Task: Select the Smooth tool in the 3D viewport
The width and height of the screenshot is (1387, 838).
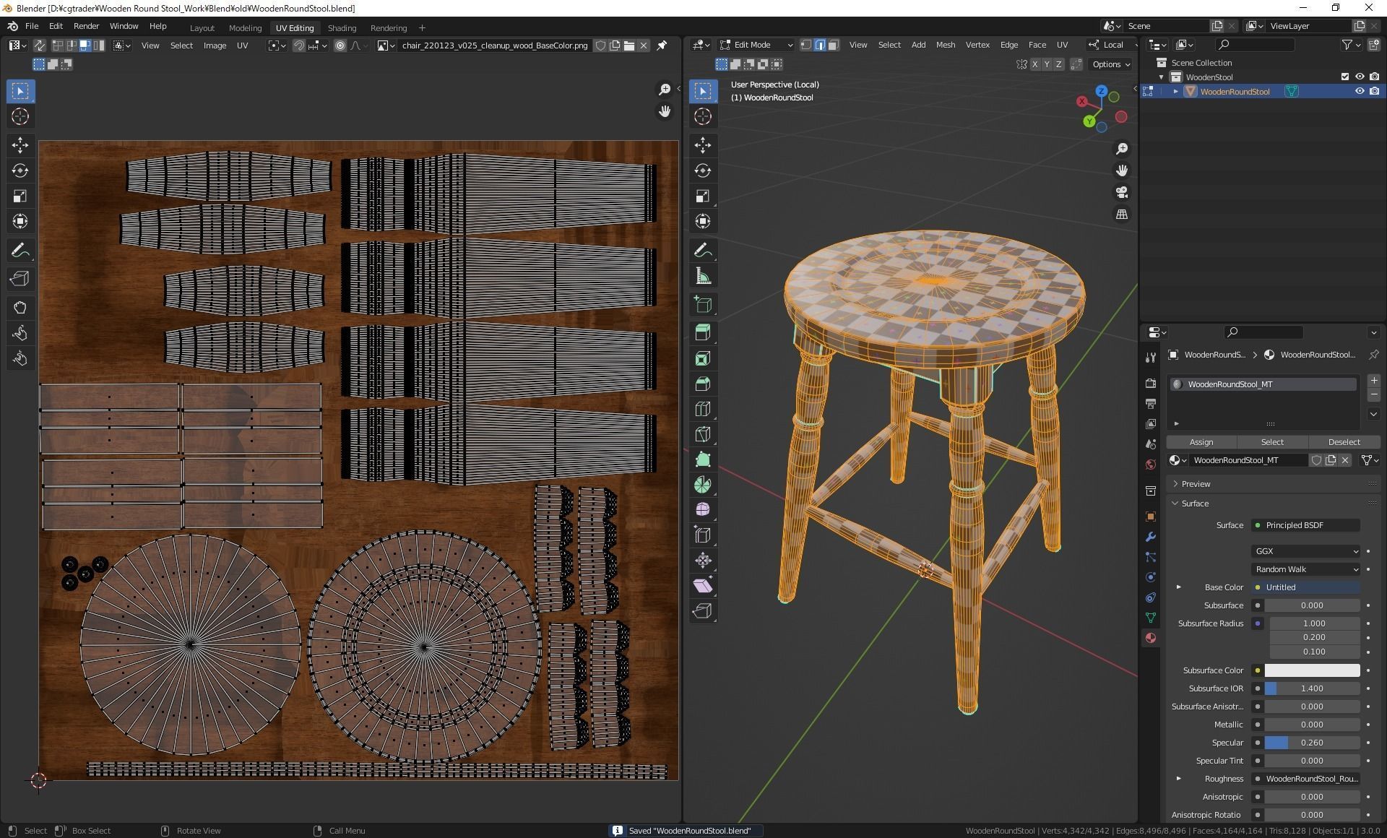Action: click(703, 510)
